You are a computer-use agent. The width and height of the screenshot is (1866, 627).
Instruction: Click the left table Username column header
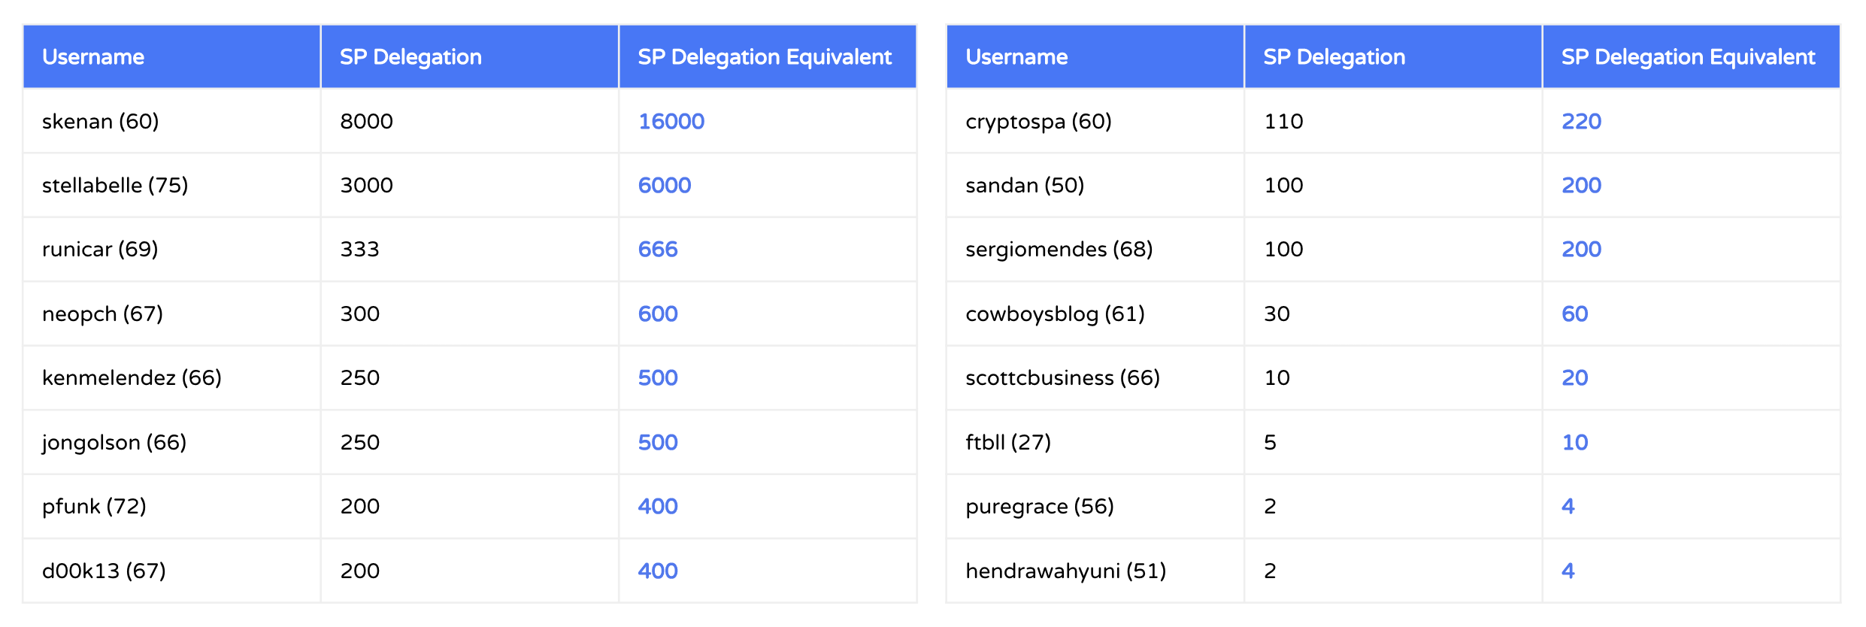(x=93, y=57)
